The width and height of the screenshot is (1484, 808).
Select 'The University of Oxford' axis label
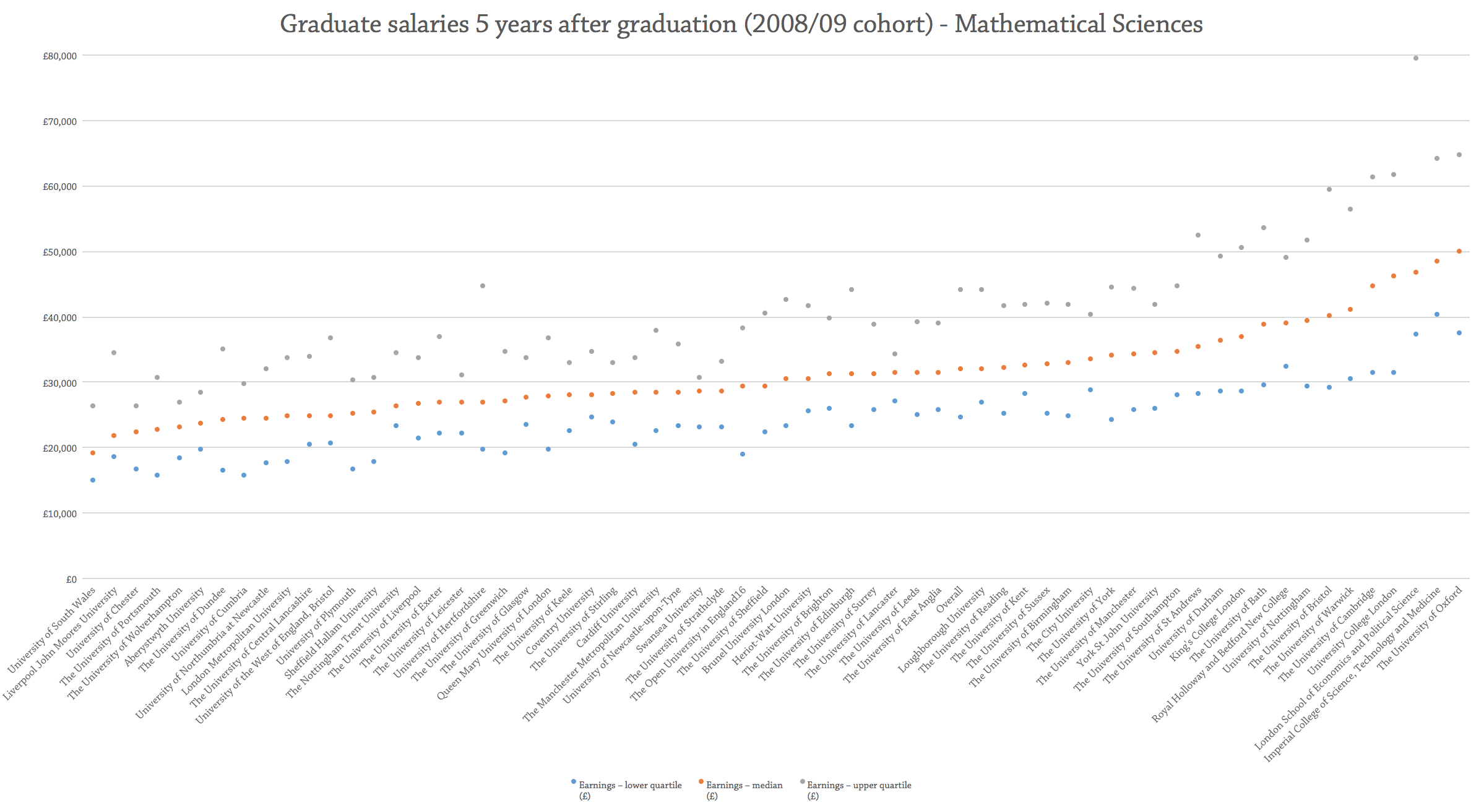click(x=1420, y=625)
